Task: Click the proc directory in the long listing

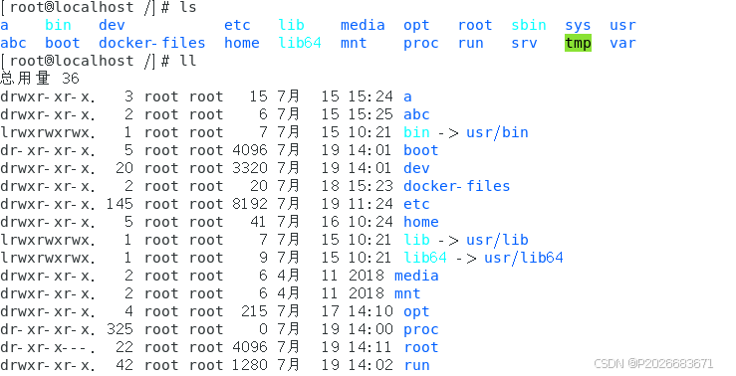Action: click(421, 329)
